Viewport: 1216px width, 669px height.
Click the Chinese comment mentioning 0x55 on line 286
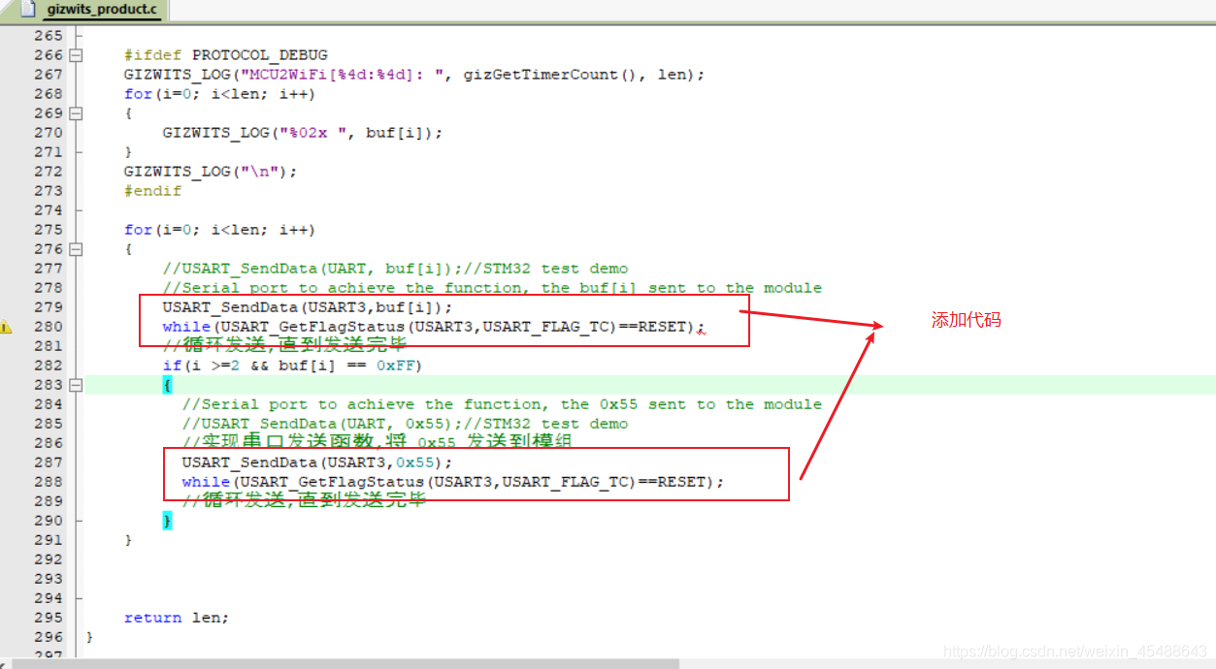click(x=377, y=443)
